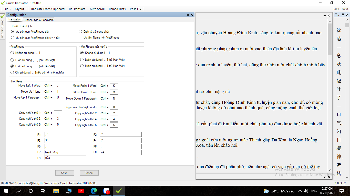Click the dropdown arrow atop the translation panel

click(325, 16)
